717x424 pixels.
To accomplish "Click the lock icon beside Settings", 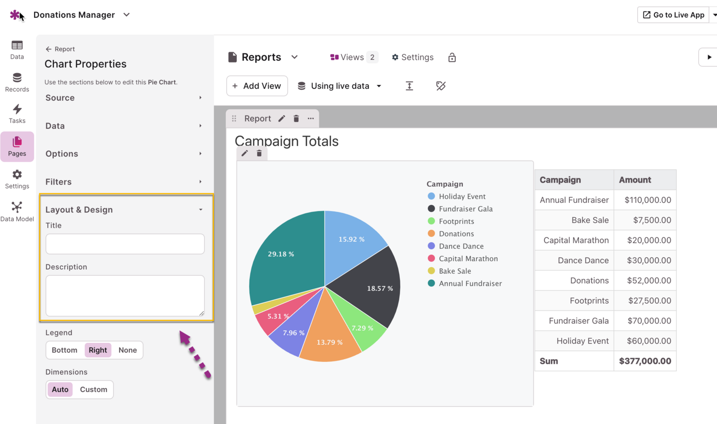I will click(x=452, y=58).
